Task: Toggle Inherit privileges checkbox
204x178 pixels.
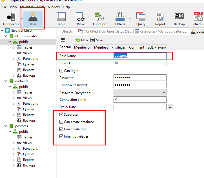Action: click(61, 136)
